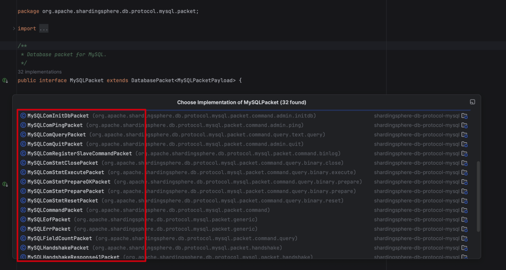The width and height of the screenshot is (506, 270).
Task: Open the 32 implementations inlay hint
Action: coord(40,72)
